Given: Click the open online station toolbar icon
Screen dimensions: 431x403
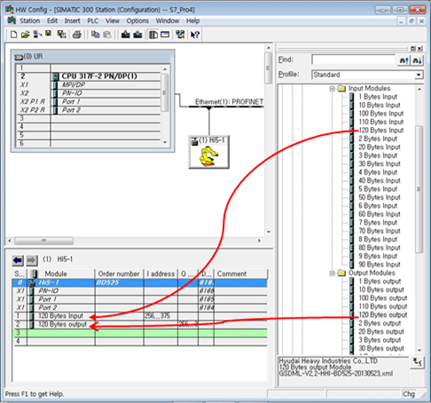Looking at the screenshot, I should click(x=37, y=35).
